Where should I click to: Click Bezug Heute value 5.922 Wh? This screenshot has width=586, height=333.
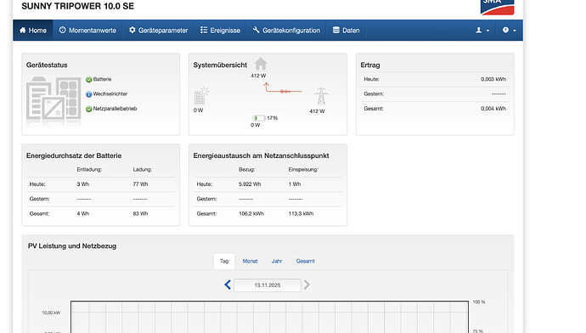tap(250, 184)
